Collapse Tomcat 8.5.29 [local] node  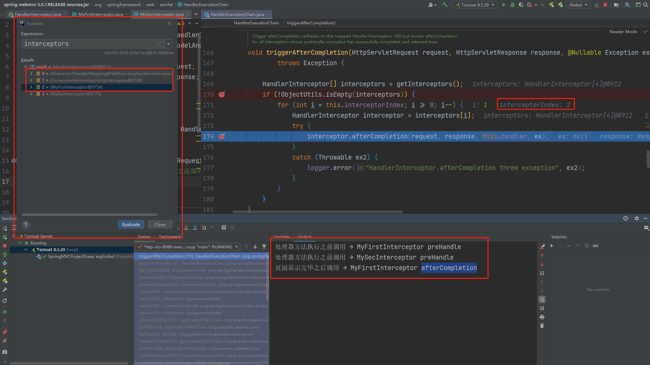tap(26, 249)
